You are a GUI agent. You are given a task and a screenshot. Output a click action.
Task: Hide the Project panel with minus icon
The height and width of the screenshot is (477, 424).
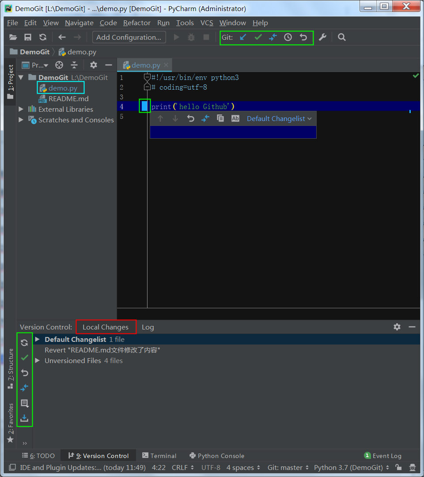[108, 65]
